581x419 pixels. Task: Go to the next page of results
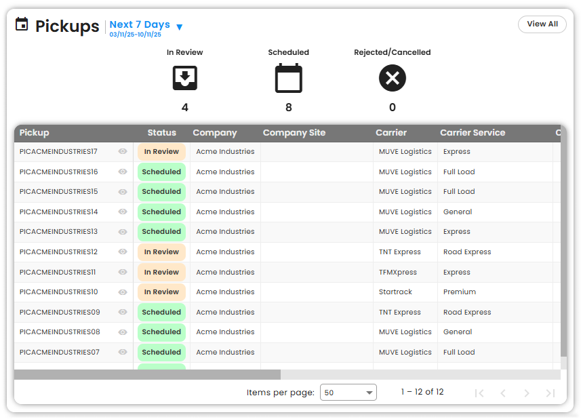pos(527,393)
